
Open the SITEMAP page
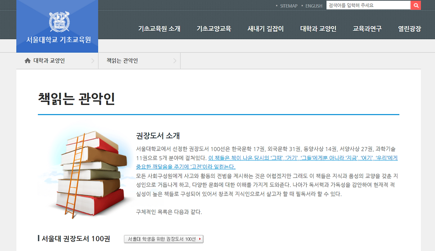tap(288, 5)
